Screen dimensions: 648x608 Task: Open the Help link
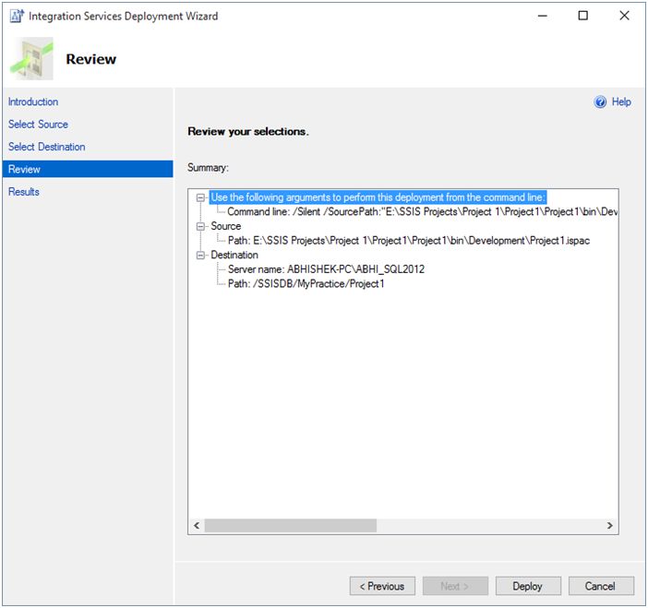(621, 102)
